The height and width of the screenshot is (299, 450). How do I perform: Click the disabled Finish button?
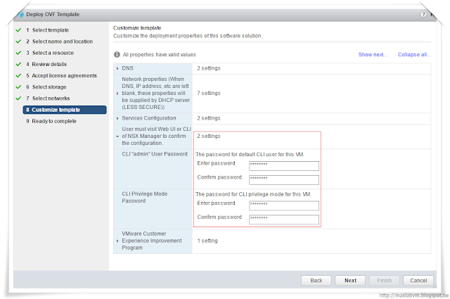pos(385,280)
